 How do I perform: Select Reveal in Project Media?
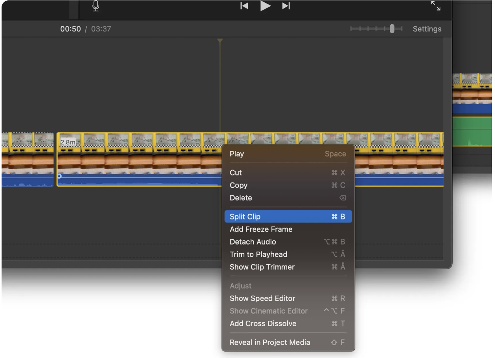pyautogui.click(x=270, y=342)
